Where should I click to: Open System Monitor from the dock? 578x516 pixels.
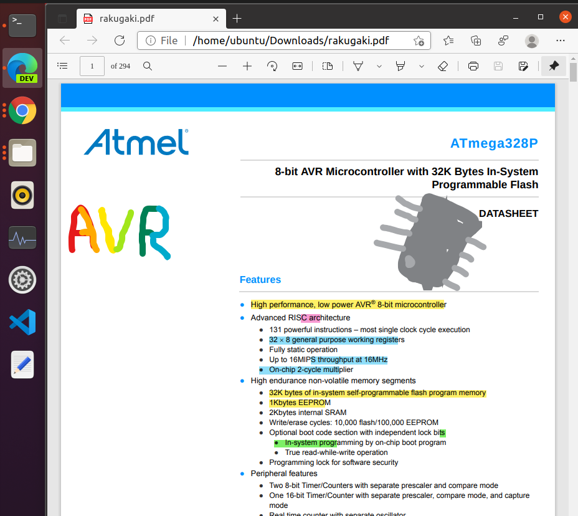click(x=22, y=237)
